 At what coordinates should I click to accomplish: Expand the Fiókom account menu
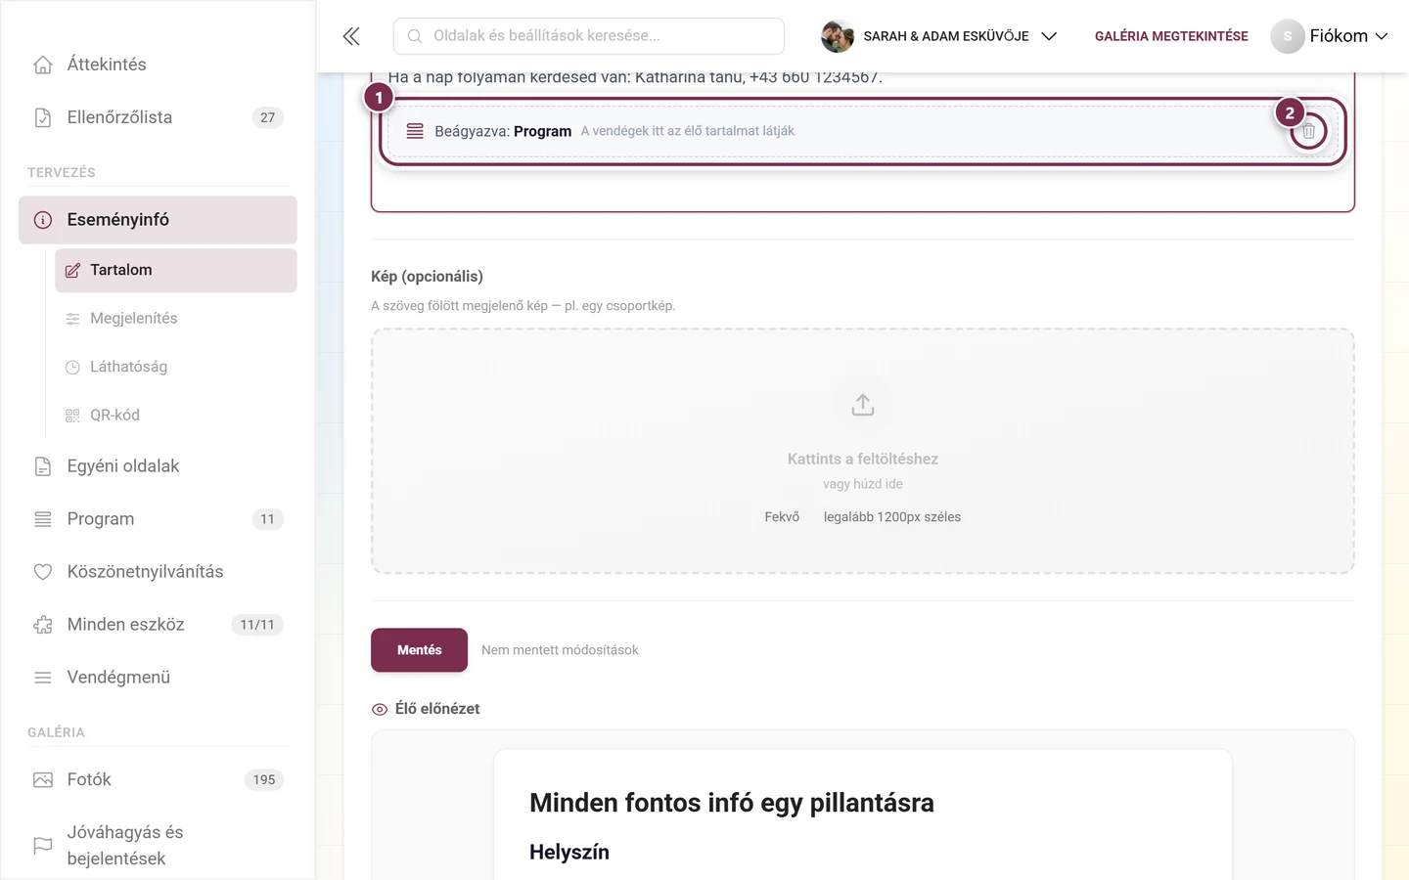click(1330, 36)
